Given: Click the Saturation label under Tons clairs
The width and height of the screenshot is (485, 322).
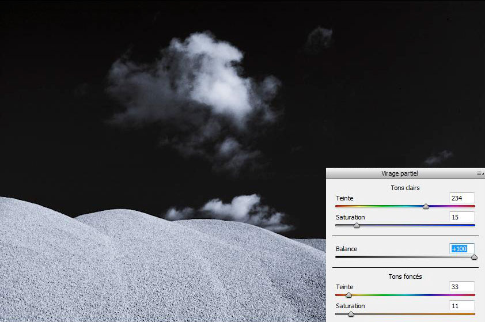Looking at the screenshot, I should pyautogui.click(x=350, y=217).
